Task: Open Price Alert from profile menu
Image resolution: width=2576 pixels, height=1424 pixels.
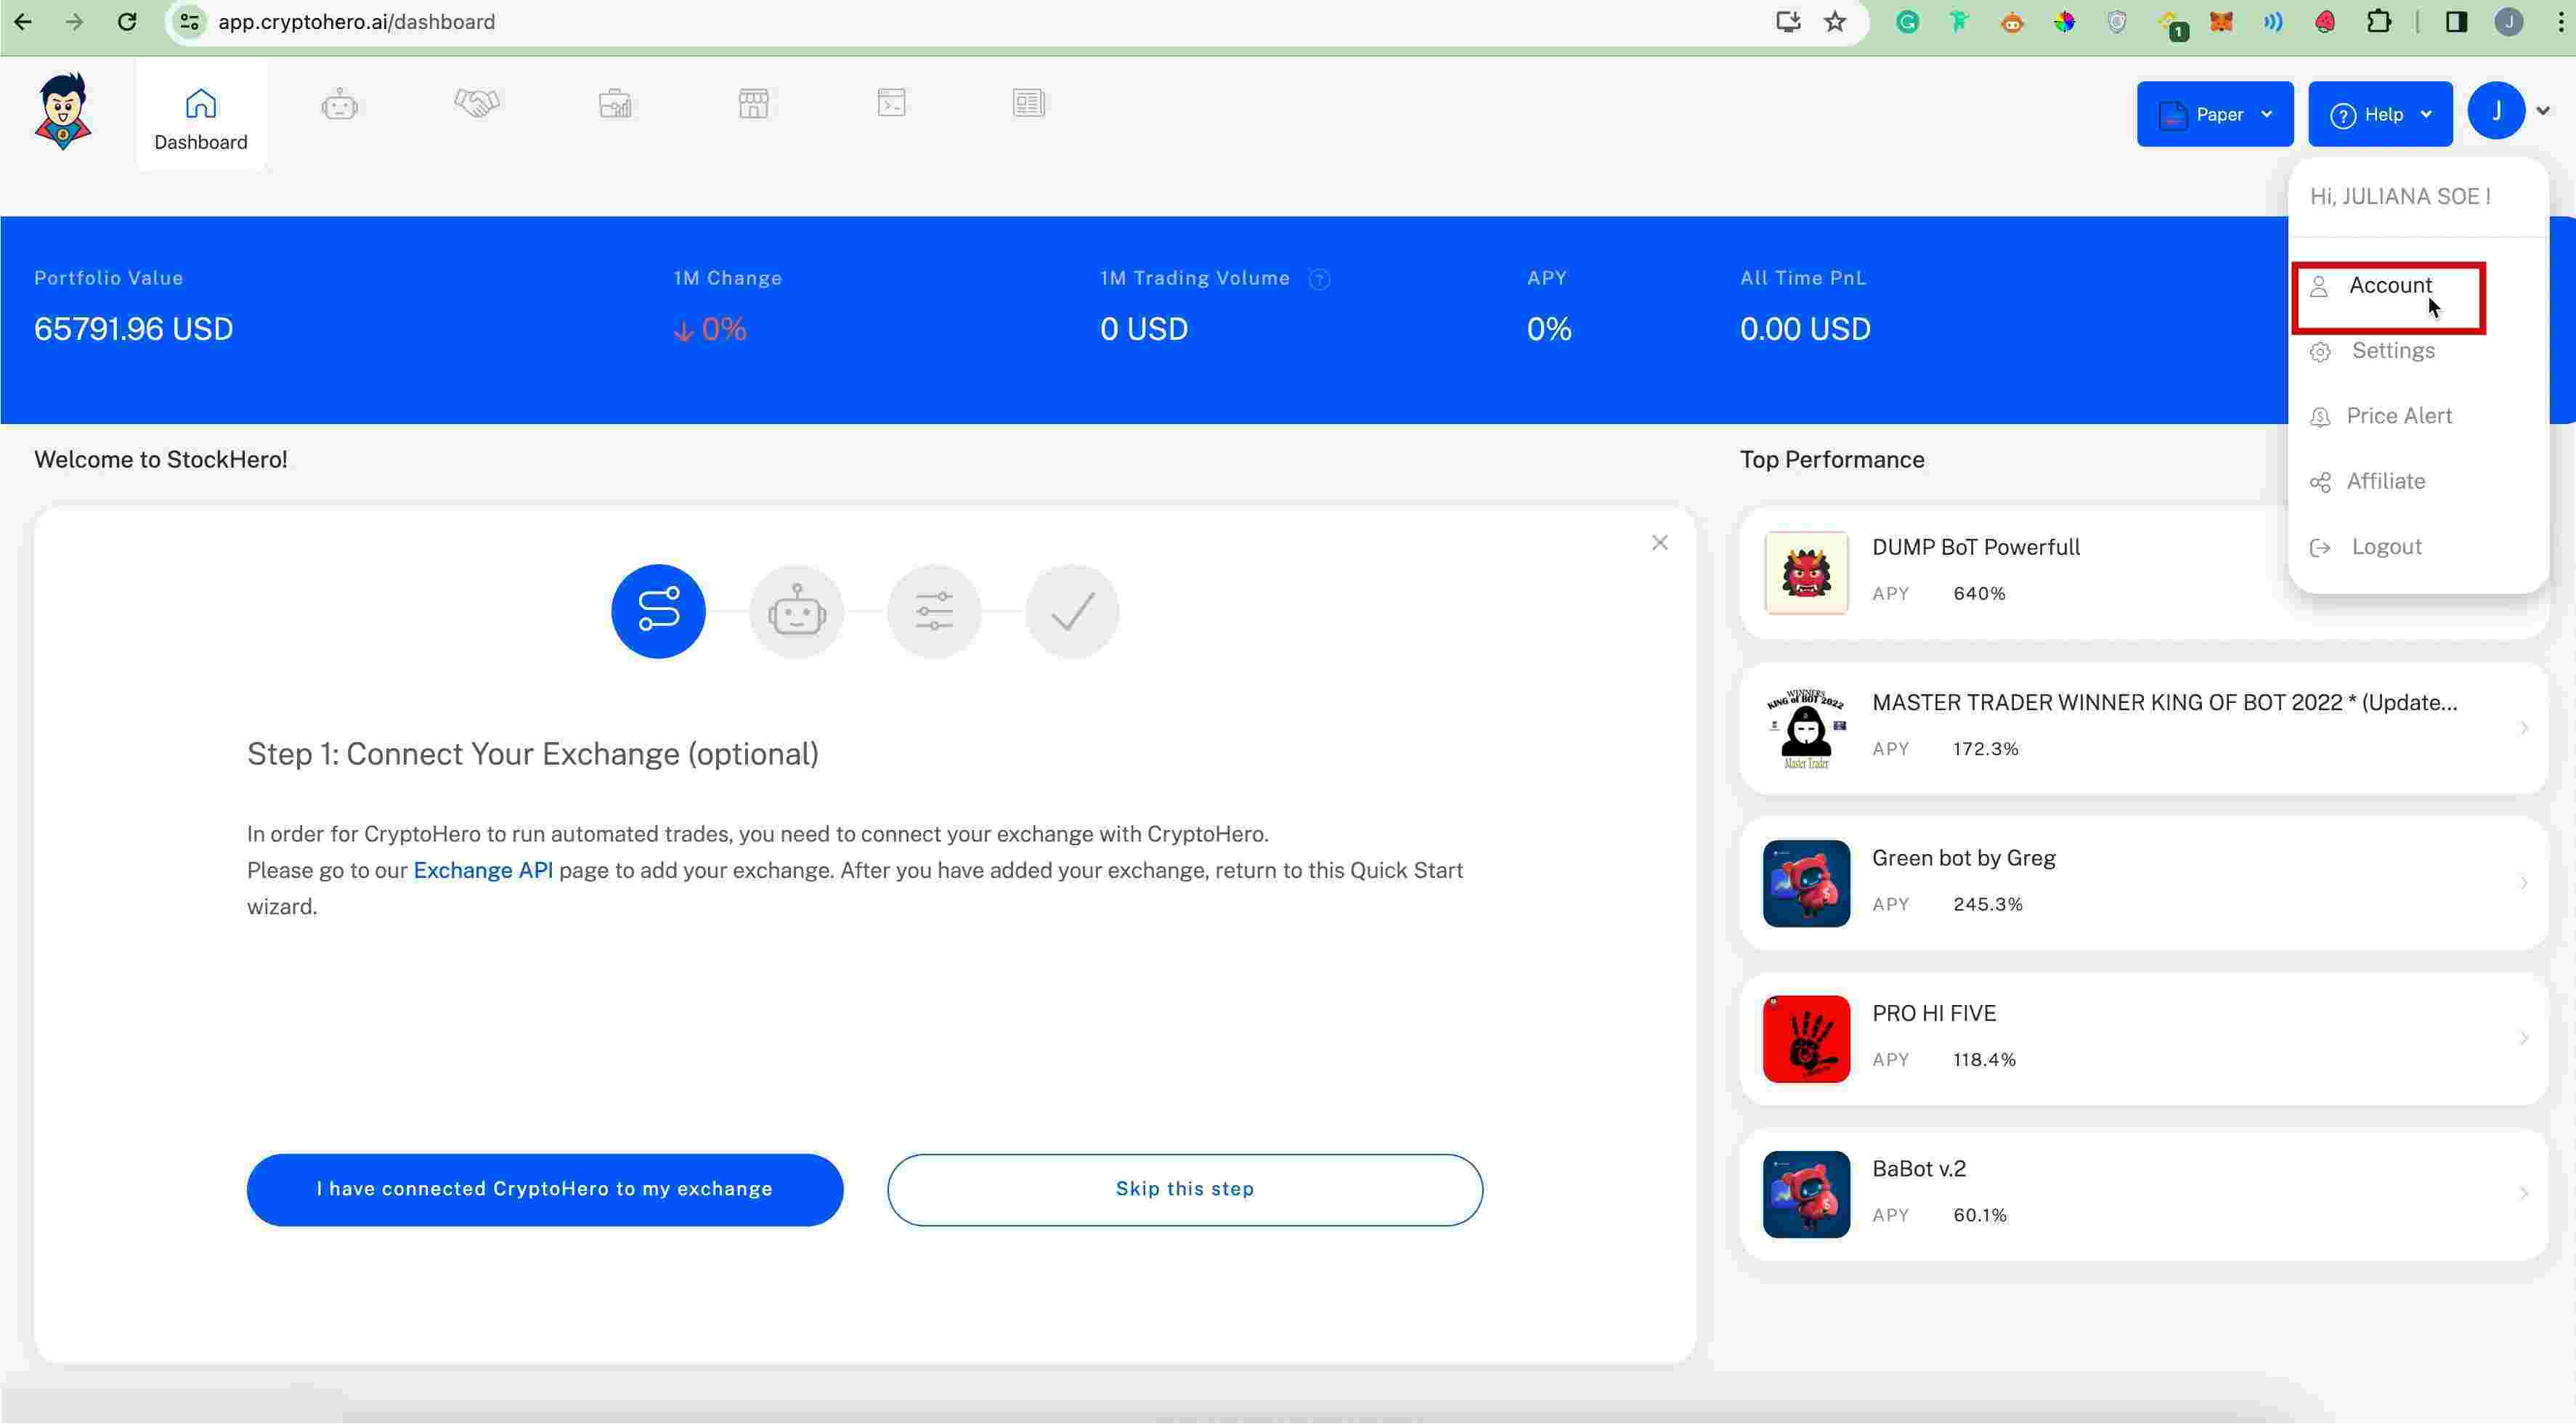Action: pos(2398,416)
